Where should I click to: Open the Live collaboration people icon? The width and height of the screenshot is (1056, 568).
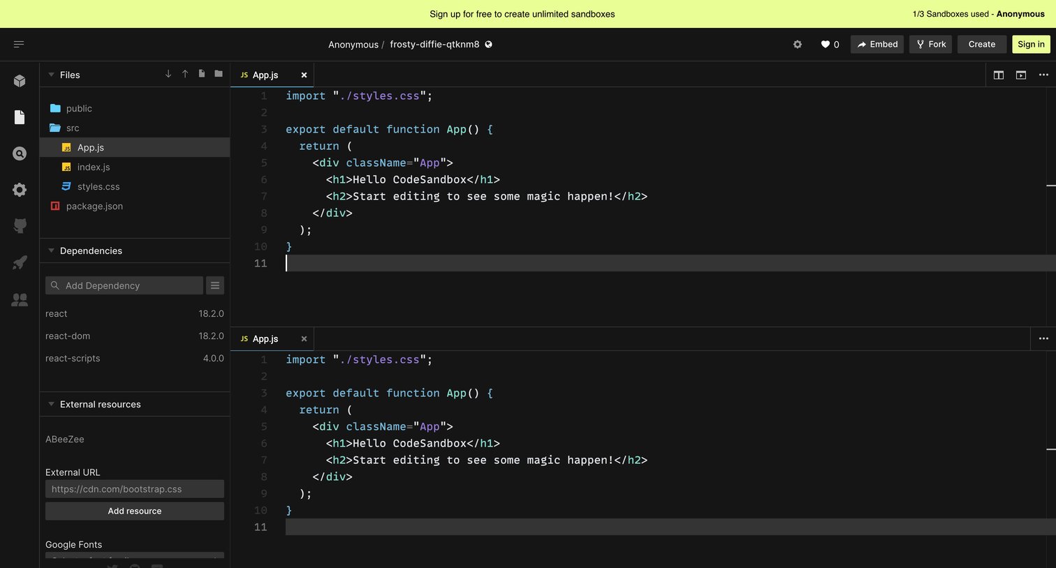pos(20,299)
